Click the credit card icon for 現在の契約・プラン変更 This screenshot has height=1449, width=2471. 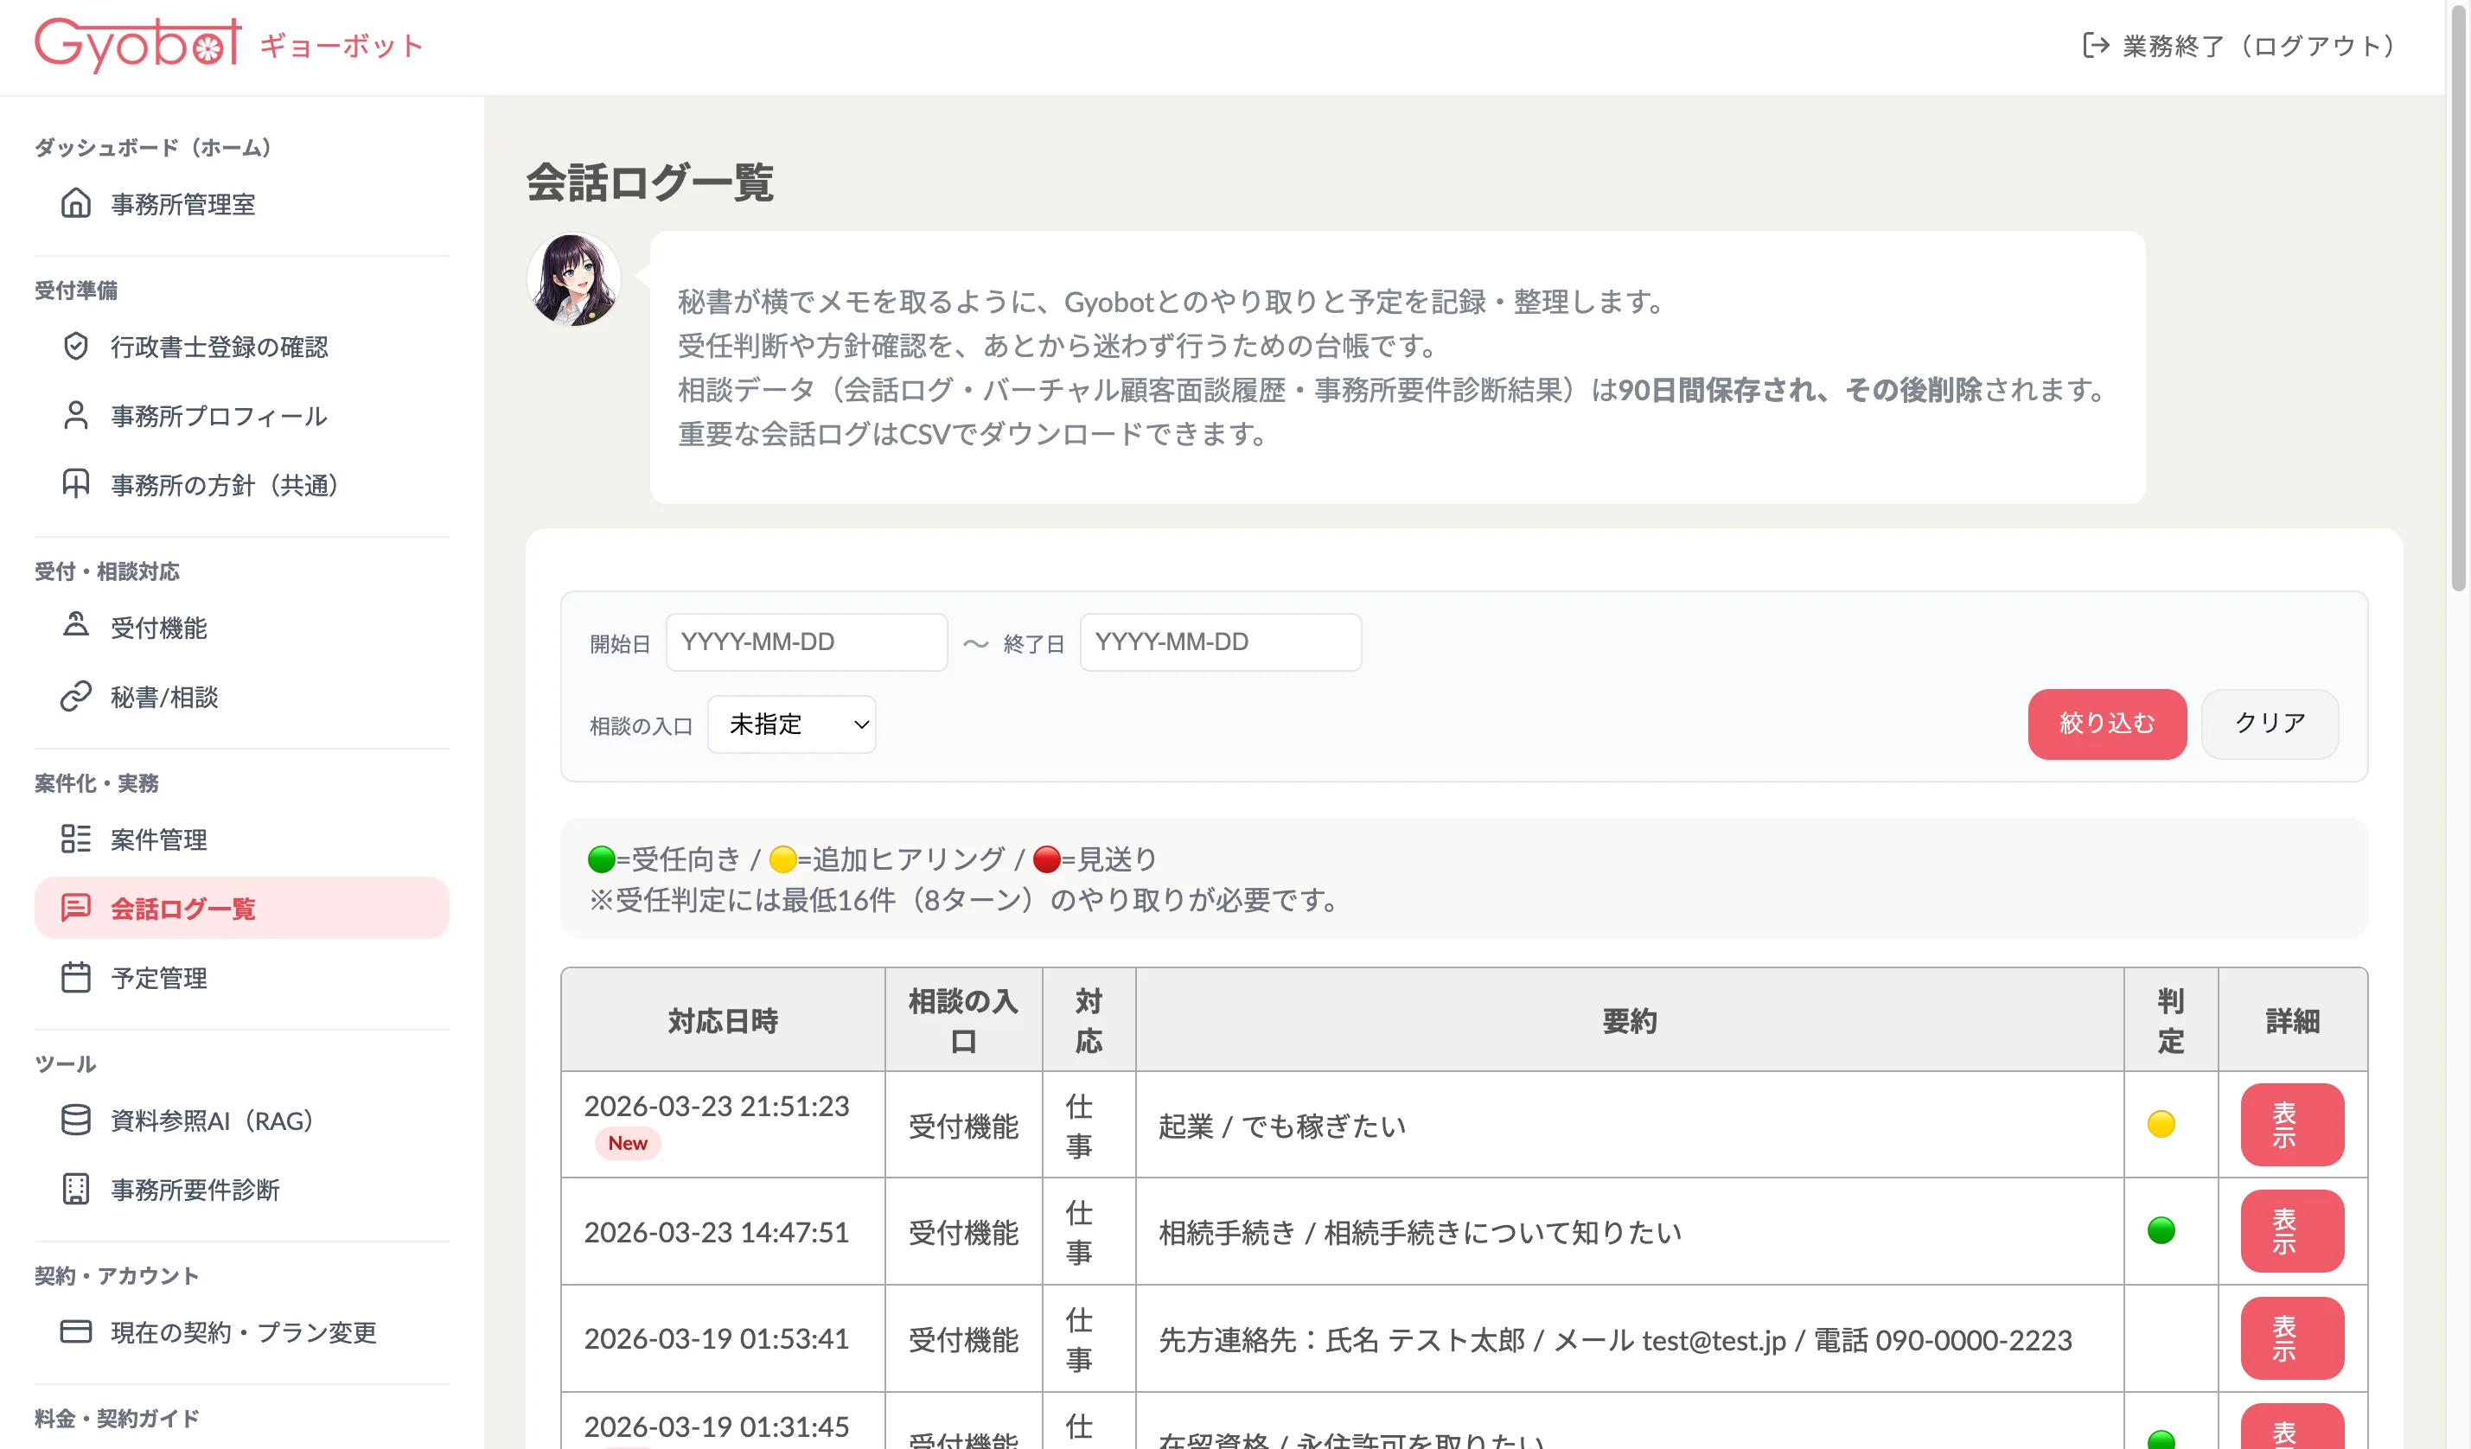tap(75, 1331)
